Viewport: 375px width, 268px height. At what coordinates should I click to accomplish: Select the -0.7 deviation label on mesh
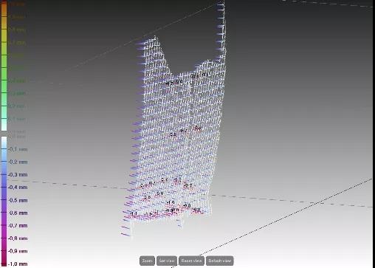(188, 185)
